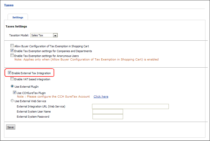Click the External System Password field
The height and width of the screenshot is (141, 210).
[108, 117]
